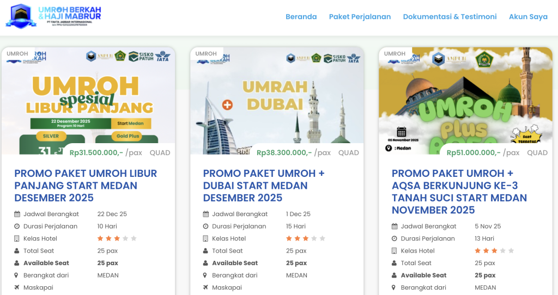Open Umroh Spesial Libur Panjang poster image
This screenshot has height=295, width=558.
click(x=88, y=101)
